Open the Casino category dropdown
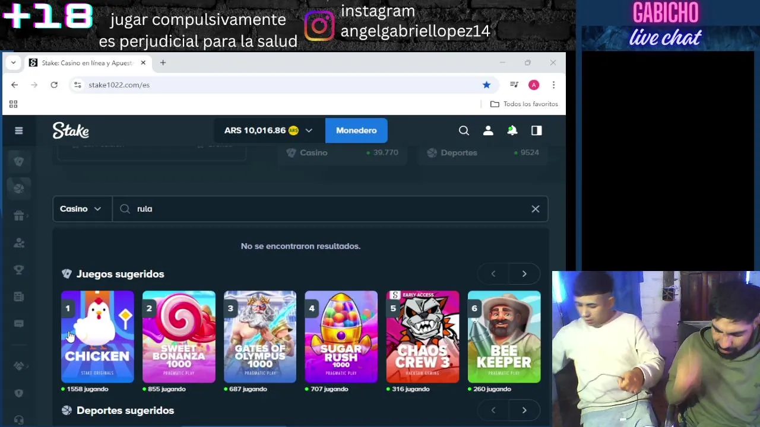 tap(82, 209)
